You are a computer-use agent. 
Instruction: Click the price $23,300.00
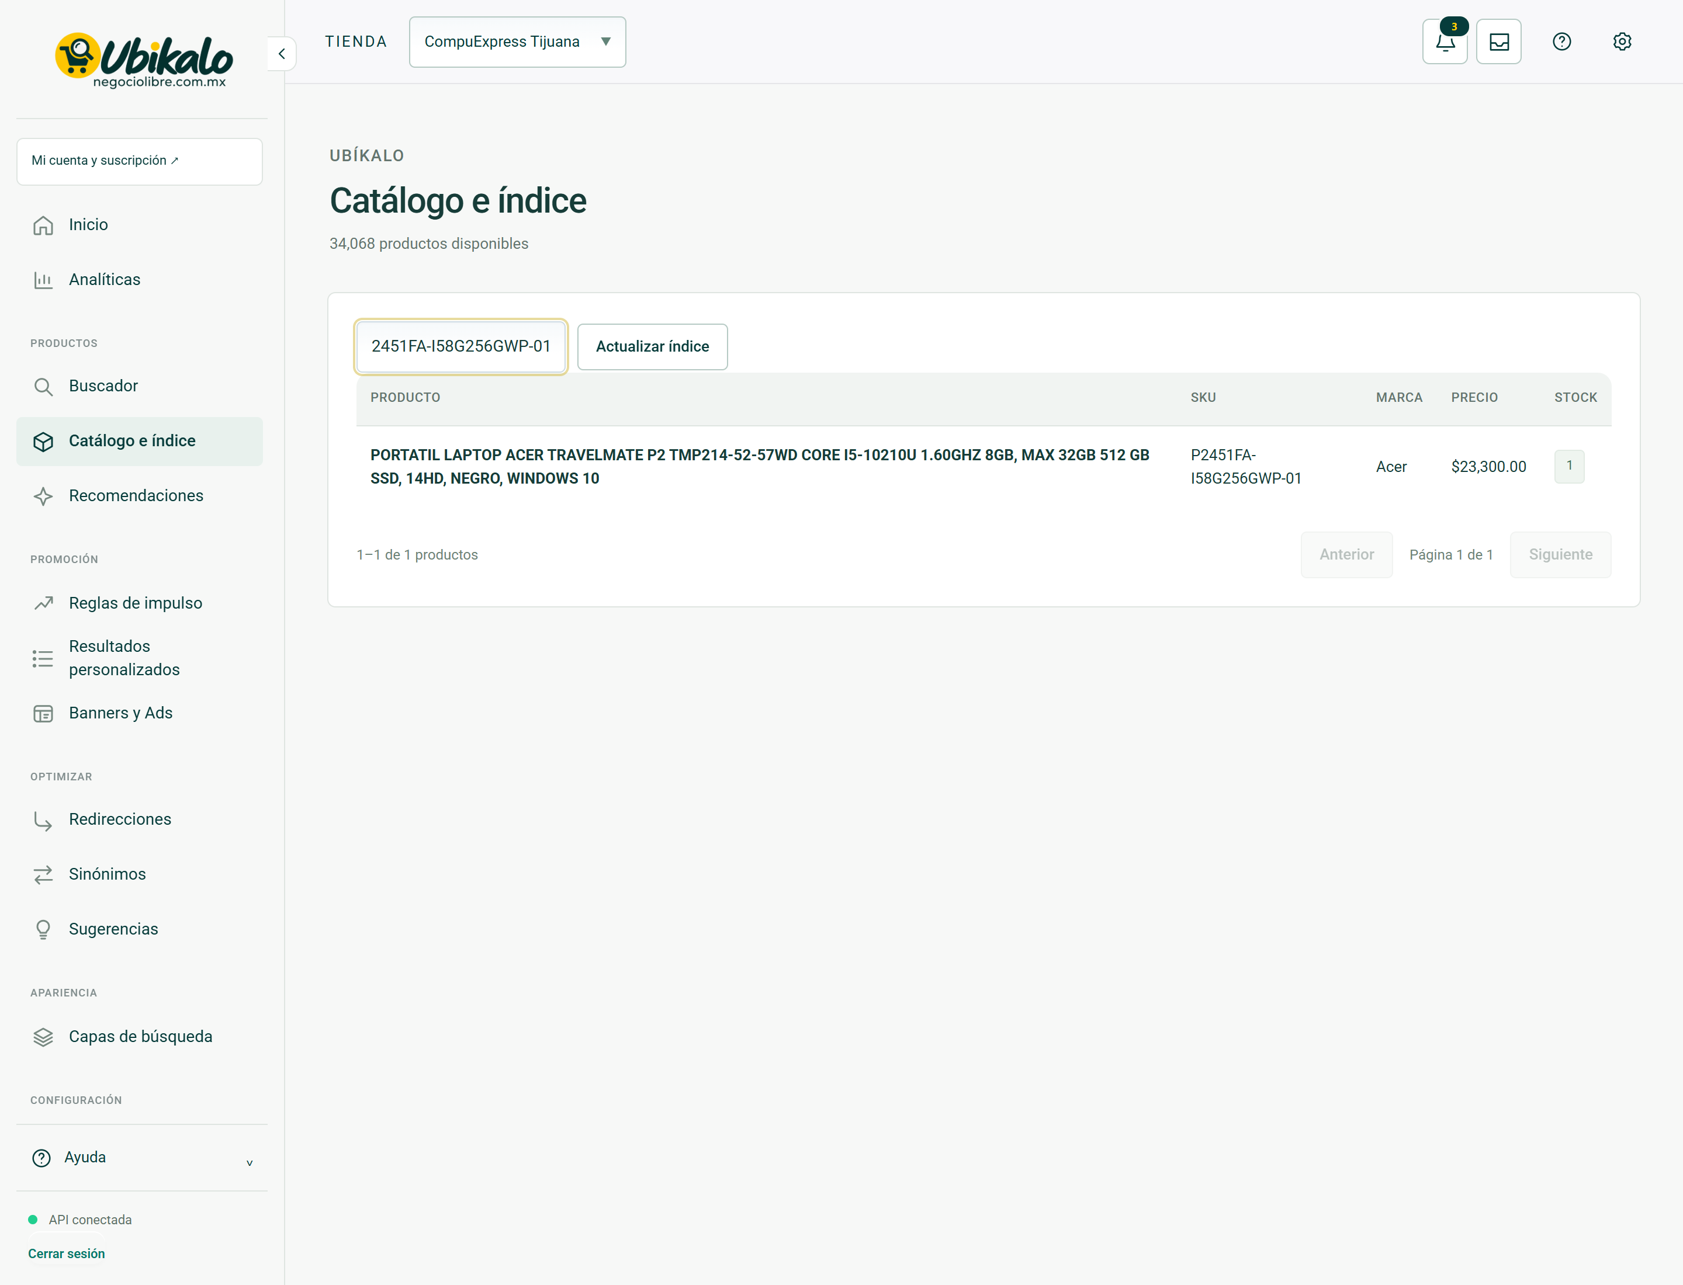[x=1488, y=467]
